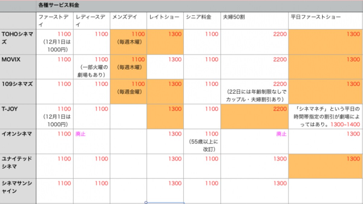Select the MOVIX row label
Viewport: 363px width, 204px height.
18,67
